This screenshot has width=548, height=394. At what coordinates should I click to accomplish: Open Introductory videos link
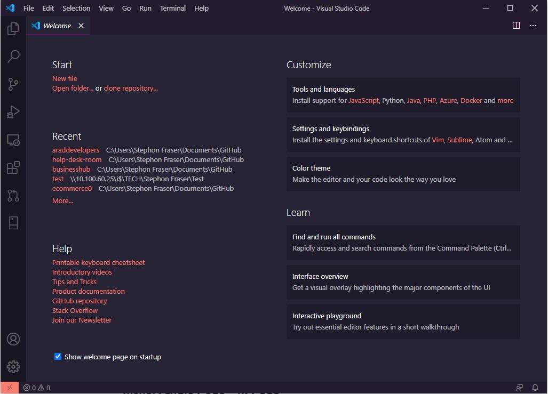[x=82, y=272]
